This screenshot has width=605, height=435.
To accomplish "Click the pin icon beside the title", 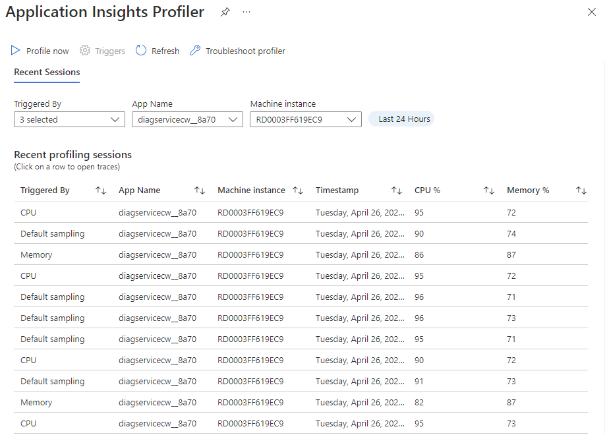I will pos(225,13).
